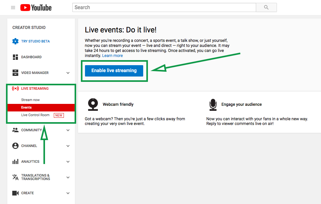Expand the Community section chevron
This screenshot has height=204, width=321.
click(68, 130)
